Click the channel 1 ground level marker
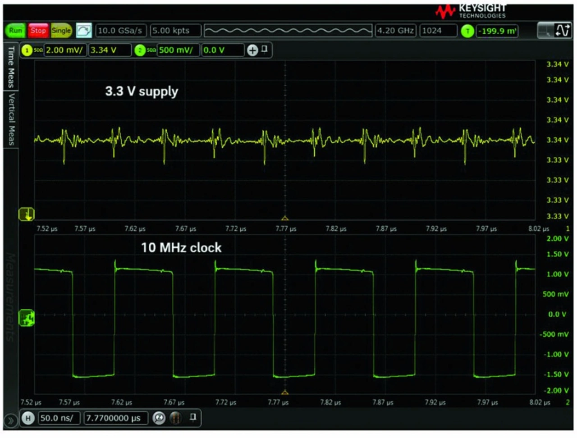This screenshot has width=577, height=438. pos(27,214)
